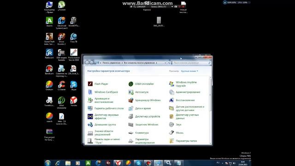295x166 pixels.
Task: Open Windows Anytime Upgrade item
Action: click(x=183, y=84)
